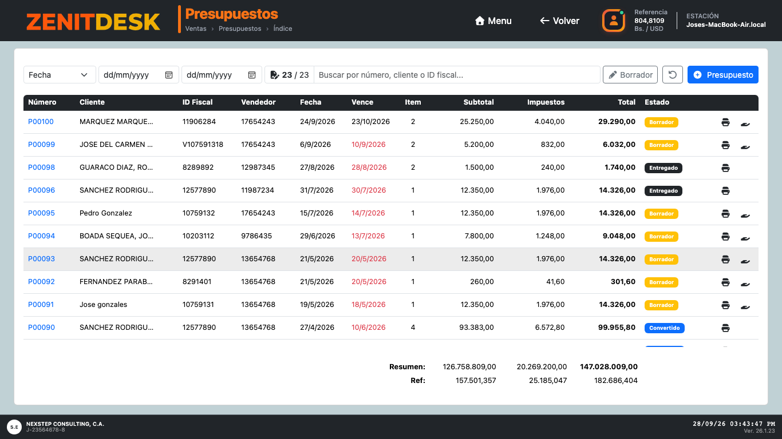Click the Volver back button

pos(559,21)
